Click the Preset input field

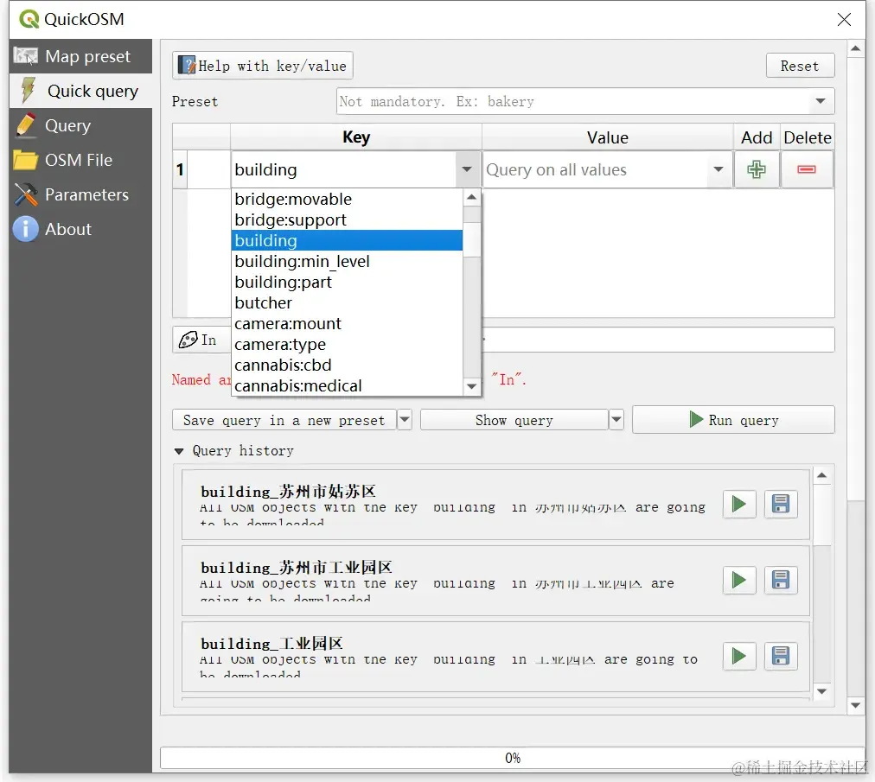tap(572, 101)
